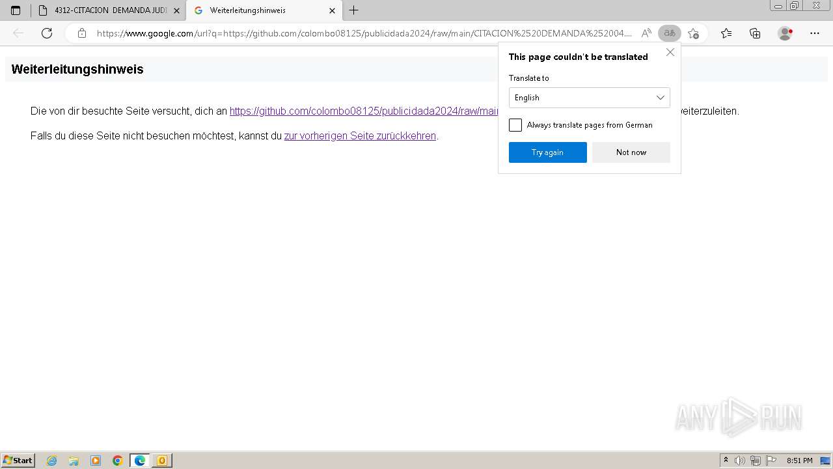The width and height of the screenshot is (833, 469).
Task: Activate Read aloud icon in address bar
Action: coord(646,33)
